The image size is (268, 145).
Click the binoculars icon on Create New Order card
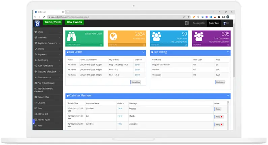(71, 37)
